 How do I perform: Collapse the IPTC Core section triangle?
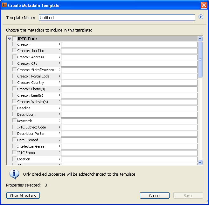point(9,39)
